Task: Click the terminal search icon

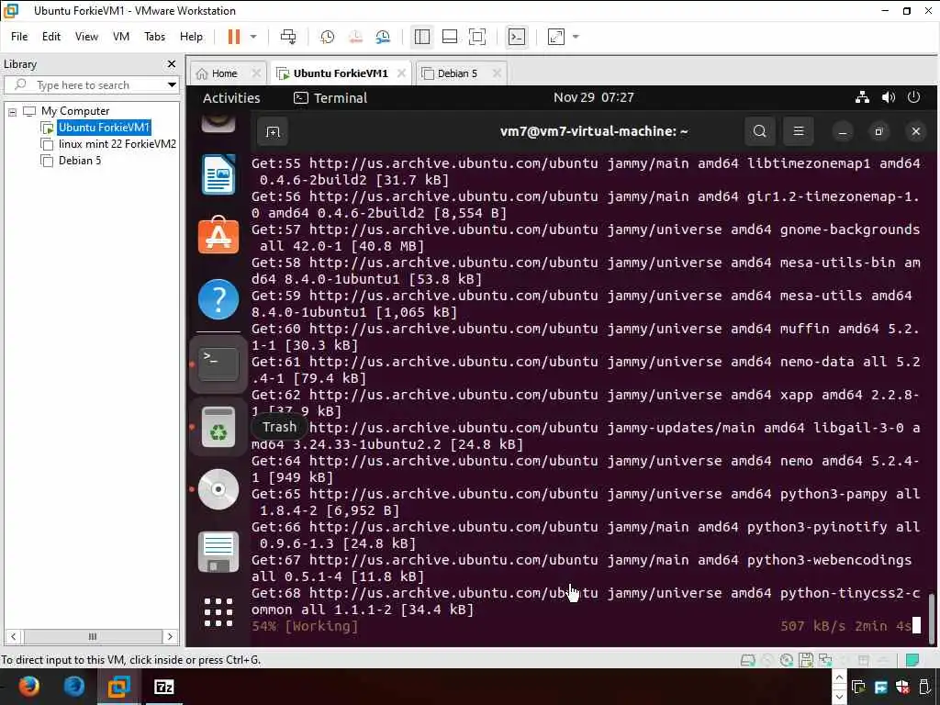Action: coord(759,131)
